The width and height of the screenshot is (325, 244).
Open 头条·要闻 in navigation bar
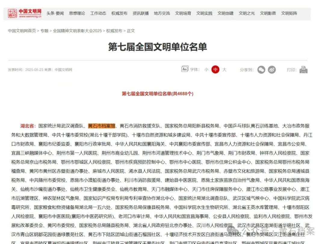click(x=55, y=14)
